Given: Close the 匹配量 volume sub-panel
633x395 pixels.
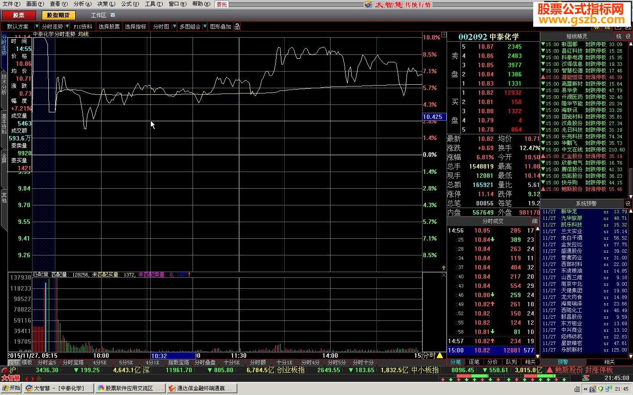Looking at the screenshot, I should pos(444,275).
